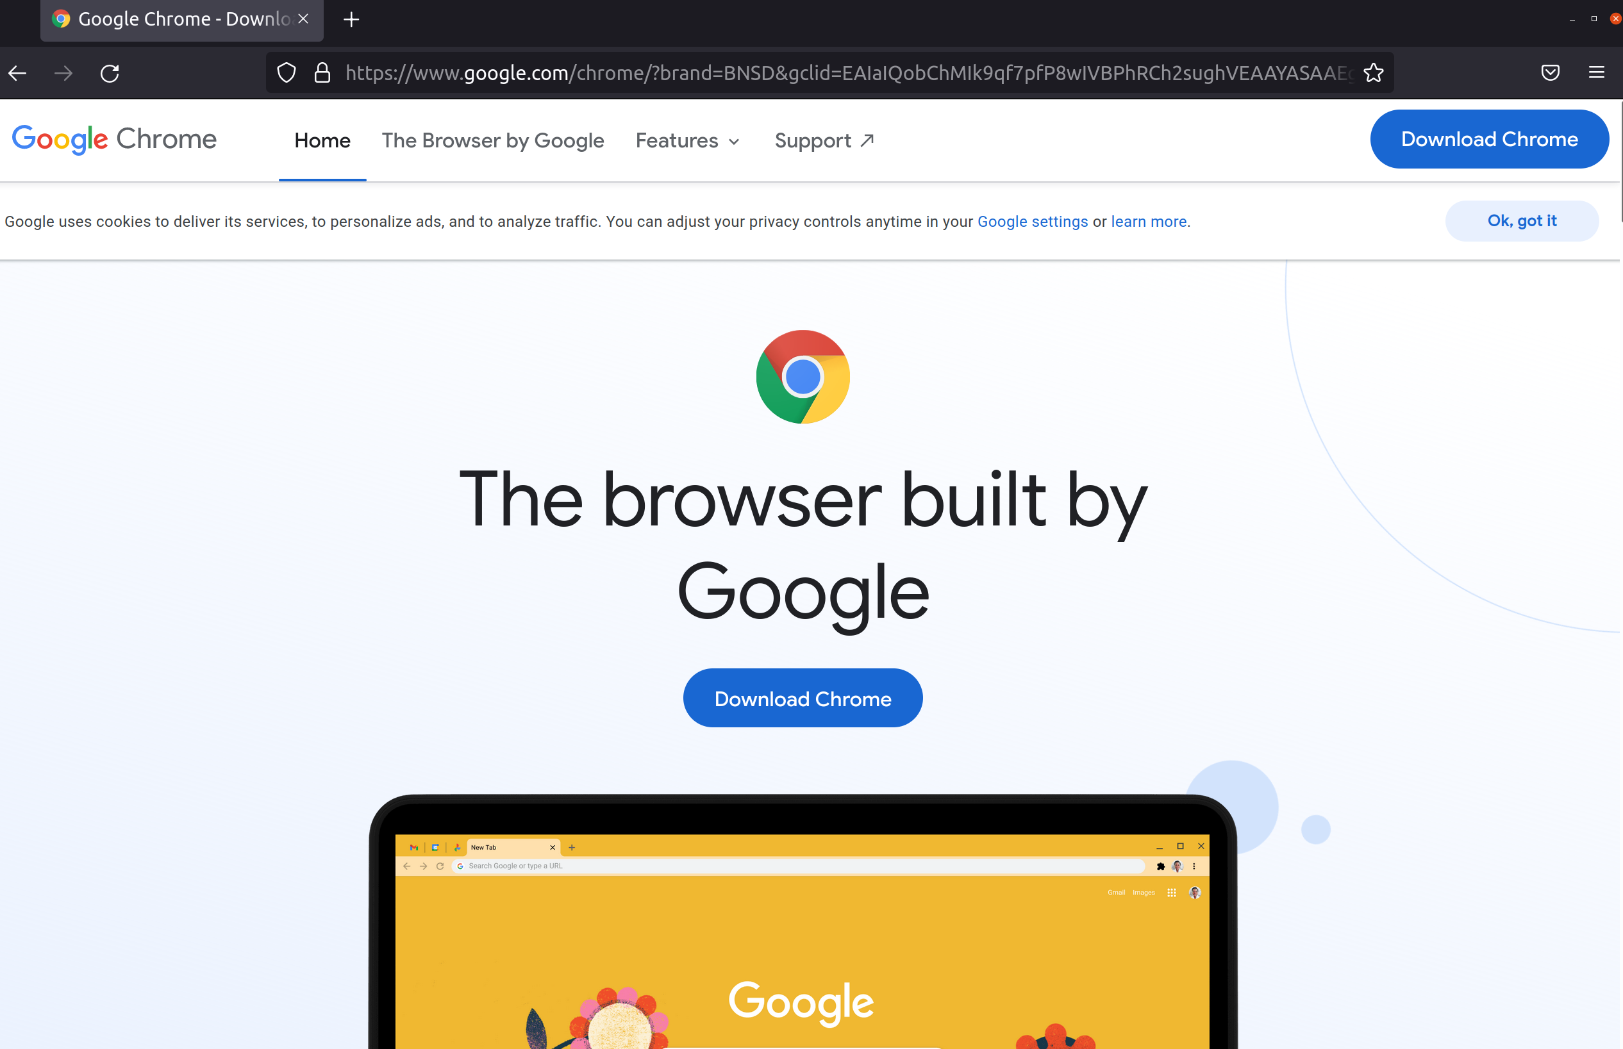Click the Google settings link
1623x1049 pixels.
tap(1031, 221)
